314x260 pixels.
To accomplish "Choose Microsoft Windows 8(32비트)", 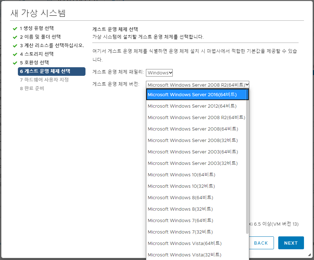I will pos(196,209).
